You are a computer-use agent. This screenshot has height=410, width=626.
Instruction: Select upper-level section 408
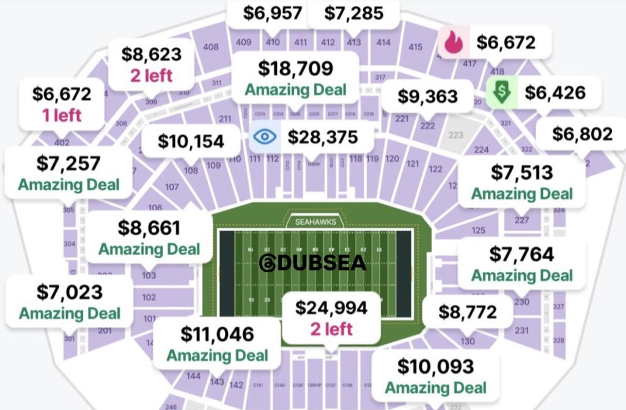point(211,47)
